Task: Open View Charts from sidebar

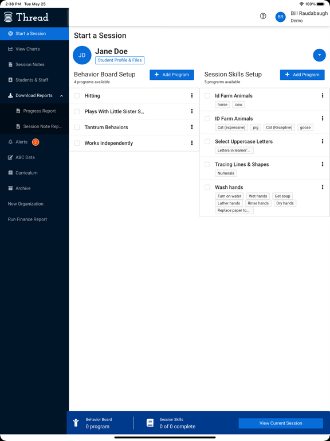Action: (x=34, y=49)
